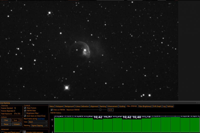Viewport: 200px width, 133px height.
Task: Open the Save button dropdown arrow
Action: [x=20, y=120]
